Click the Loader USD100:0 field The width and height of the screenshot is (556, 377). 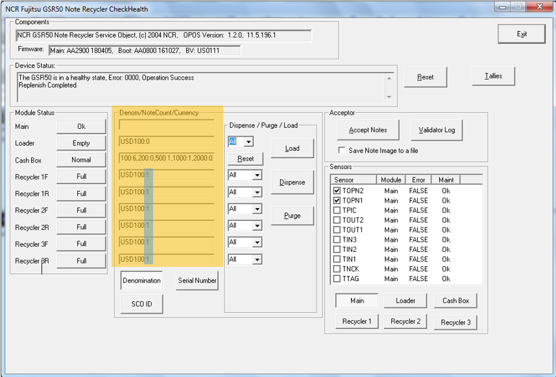(x=167, y=142)
